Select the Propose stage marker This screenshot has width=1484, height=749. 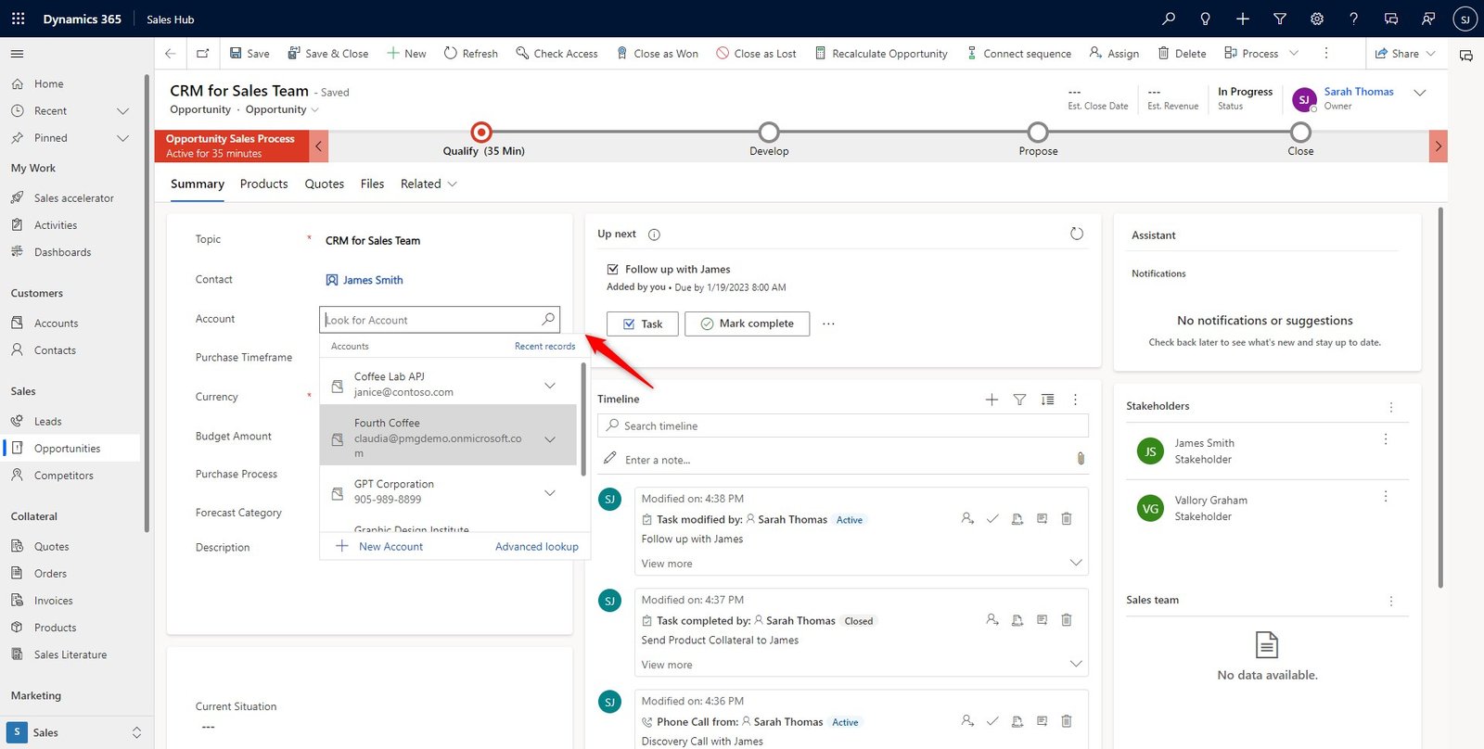[1038, 132]
